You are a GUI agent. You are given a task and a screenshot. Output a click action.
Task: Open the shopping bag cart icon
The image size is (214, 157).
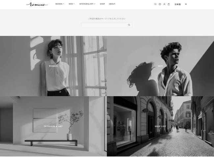169,4
